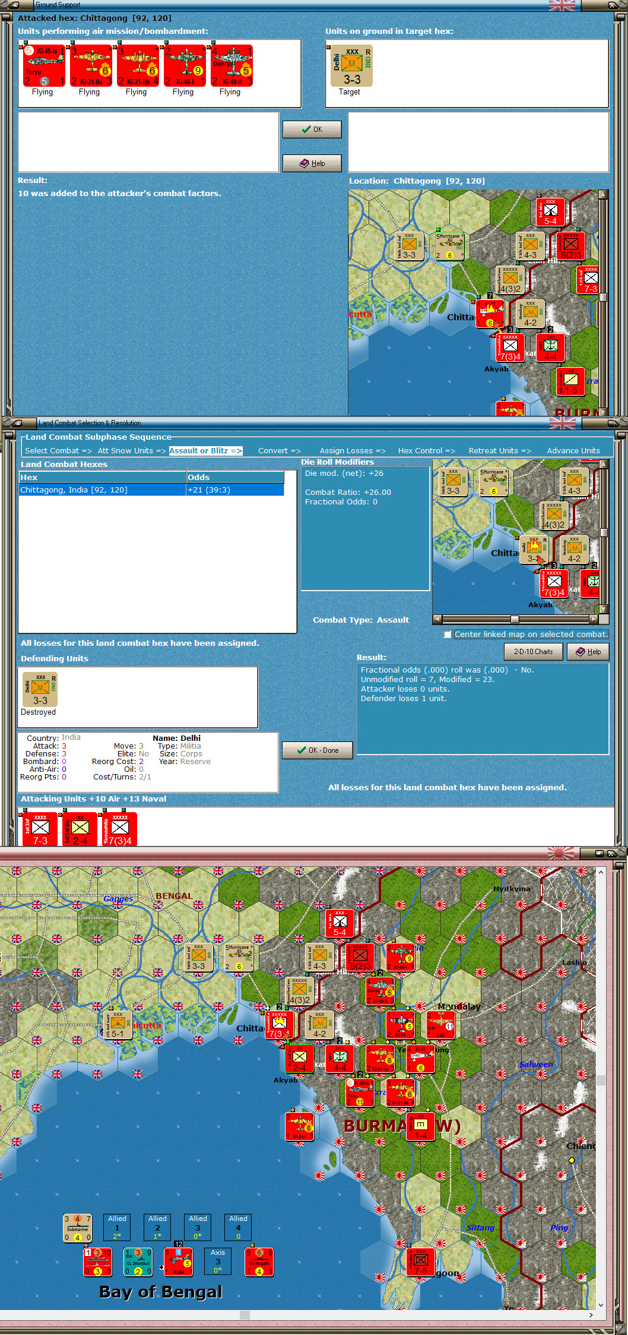Click the Convert subphase step
The width and height of the screenshot is (628, 1335).
[279, 450]
